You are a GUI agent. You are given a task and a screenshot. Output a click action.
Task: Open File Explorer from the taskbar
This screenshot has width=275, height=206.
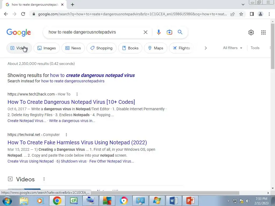tap(24, 201)
